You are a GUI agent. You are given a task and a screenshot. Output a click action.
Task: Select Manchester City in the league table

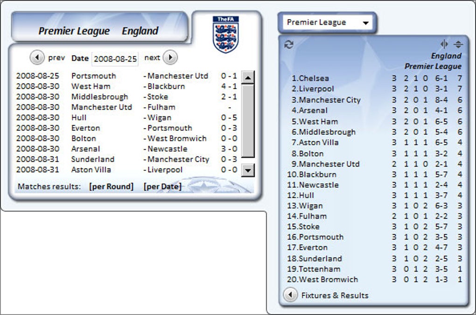329,100
